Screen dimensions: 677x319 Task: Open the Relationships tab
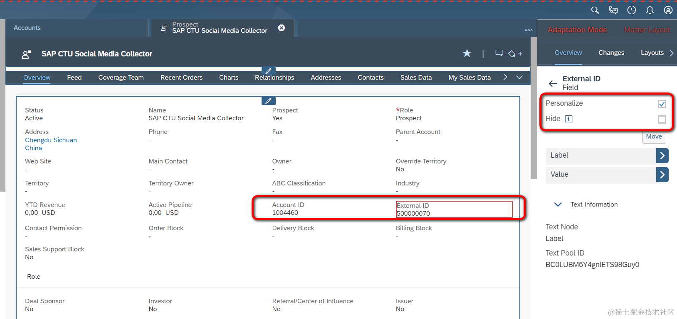[274, 78]
